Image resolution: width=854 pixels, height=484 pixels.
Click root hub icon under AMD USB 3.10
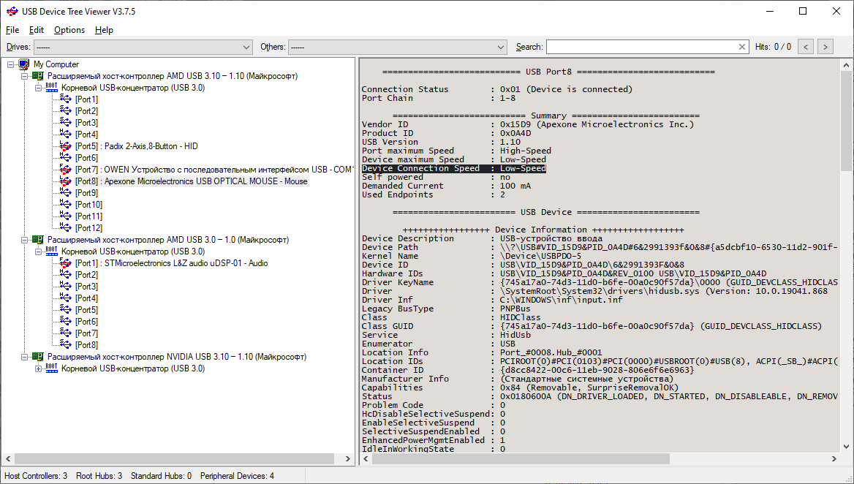52,88
